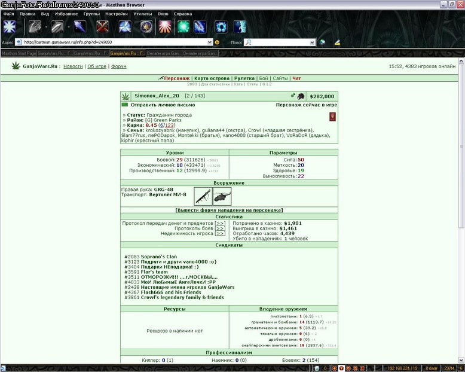Click into the browser search input field

pos(280,42)
